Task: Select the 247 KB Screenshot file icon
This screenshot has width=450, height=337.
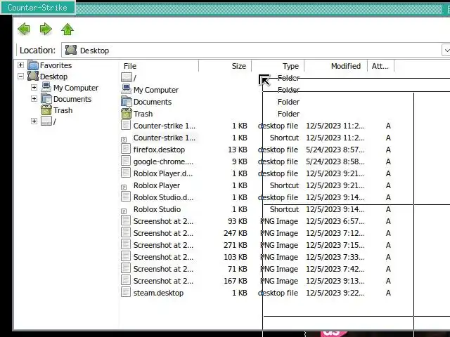Action: (126, 232)
